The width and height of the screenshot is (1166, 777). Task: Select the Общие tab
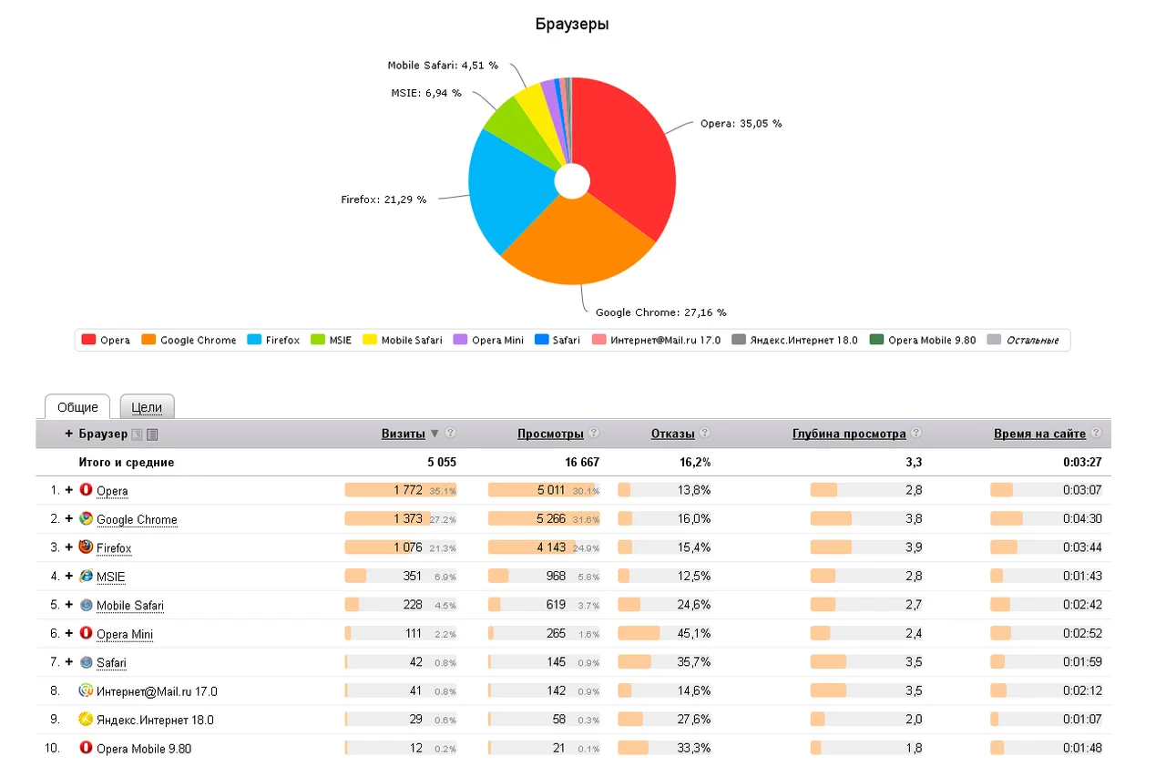click(x=77, y=407)
